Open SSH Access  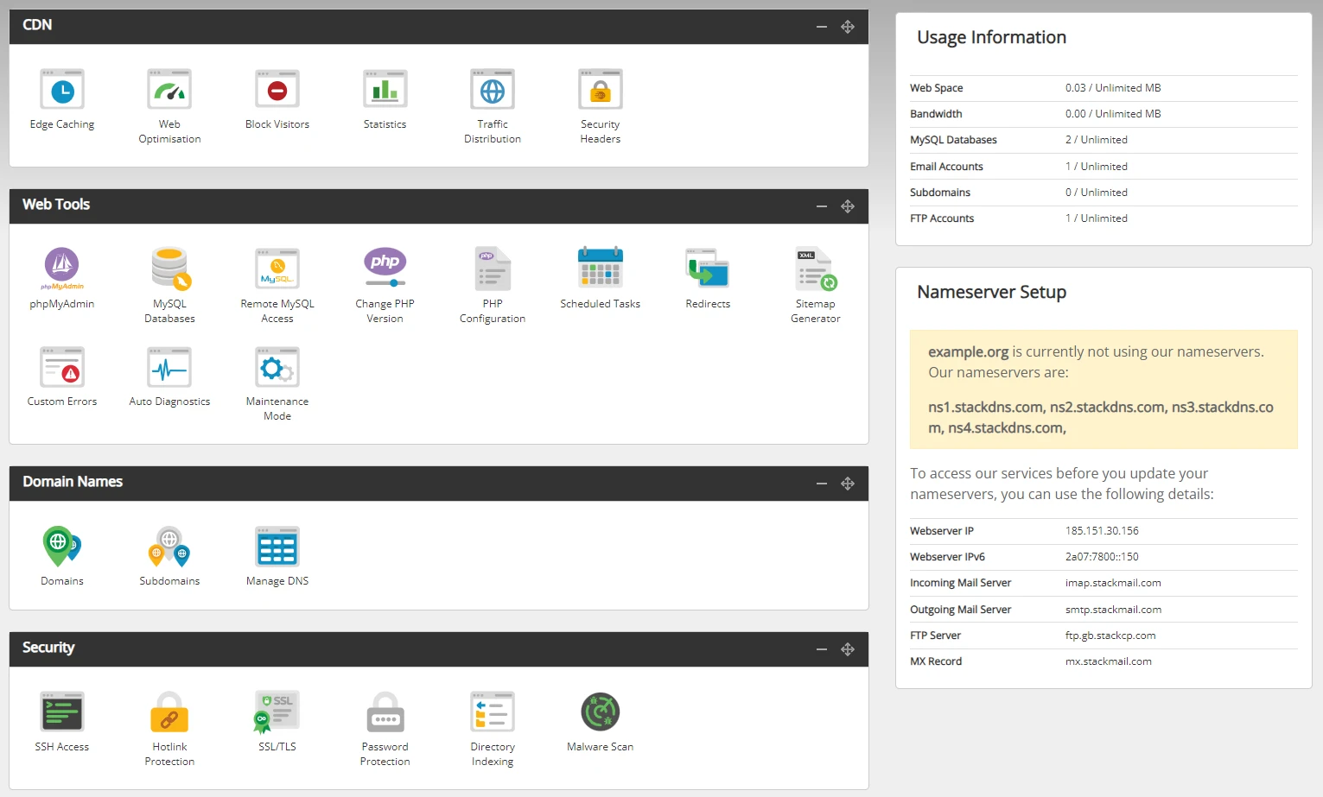tap(62, 712)
